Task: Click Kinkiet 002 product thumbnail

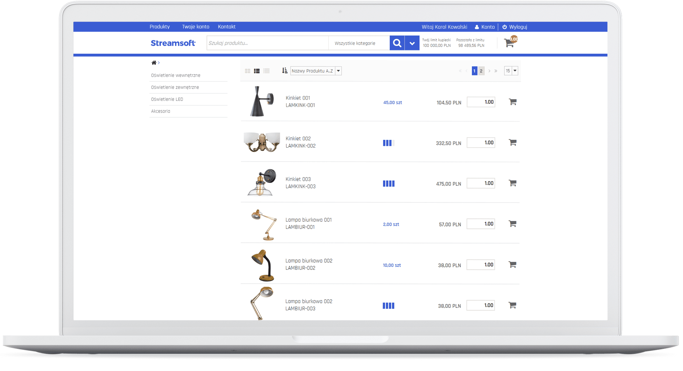Action: point(261,142)
